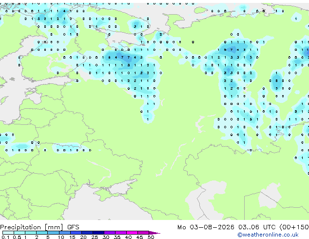Select the 15–20 mm legend swatch

[x=76, y=233]
